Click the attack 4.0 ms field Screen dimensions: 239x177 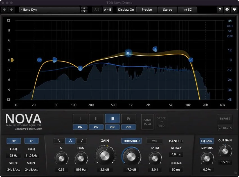coord(176,154)
